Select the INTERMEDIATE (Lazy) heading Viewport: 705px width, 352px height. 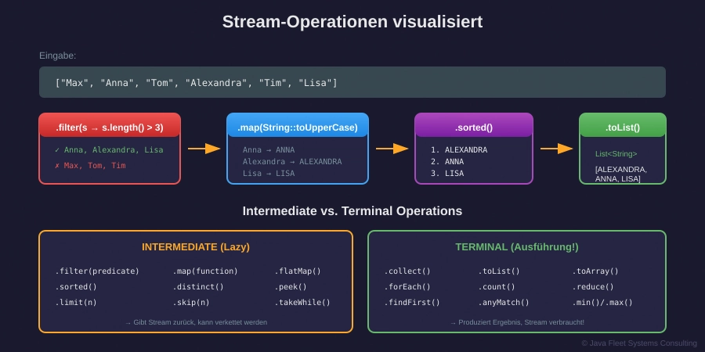(x=196, y=246)
